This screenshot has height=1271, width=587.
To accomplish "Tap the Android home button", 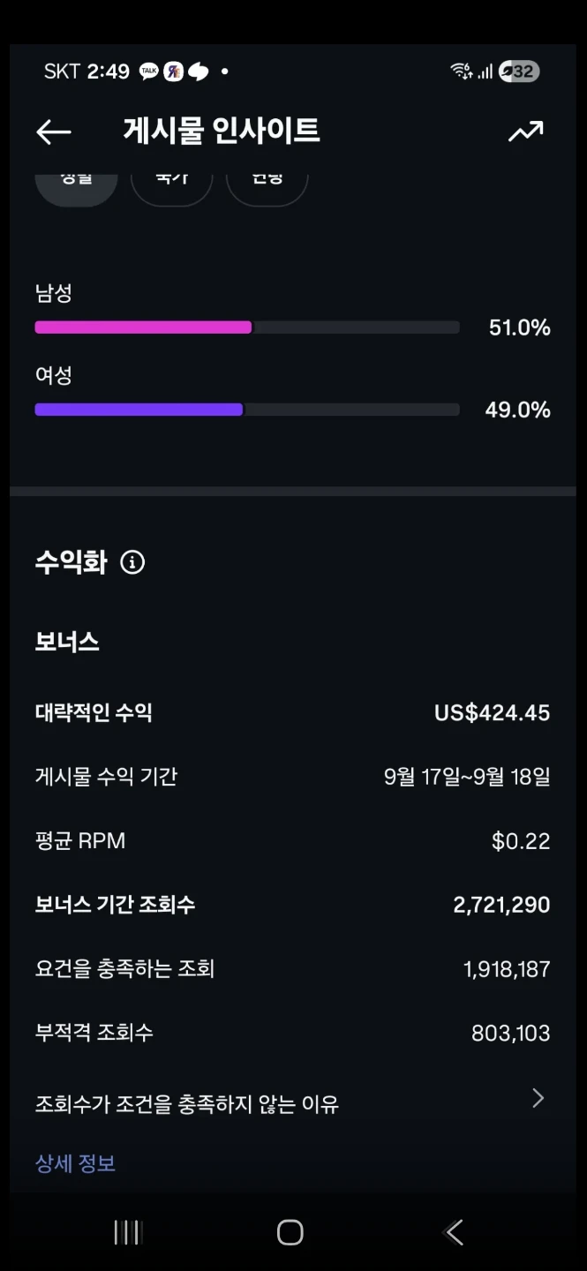I will point(290,1233).
